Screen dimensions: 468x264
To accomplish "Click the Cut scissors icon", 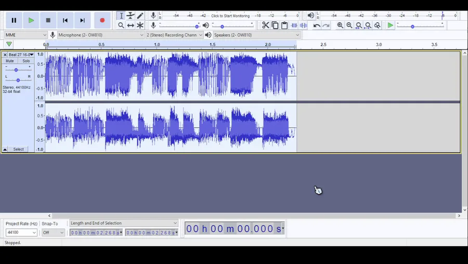I will tap(265, 26).
